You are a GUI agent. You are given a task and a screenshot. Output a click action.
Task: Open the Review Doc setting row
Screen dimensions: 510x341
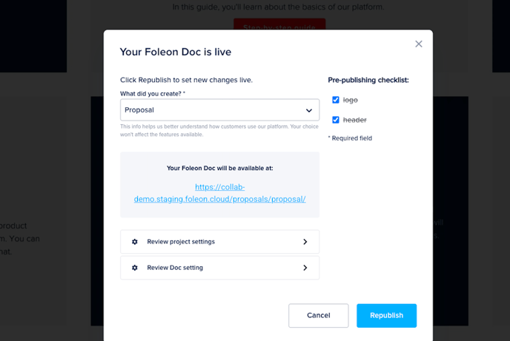pos(219,268)
